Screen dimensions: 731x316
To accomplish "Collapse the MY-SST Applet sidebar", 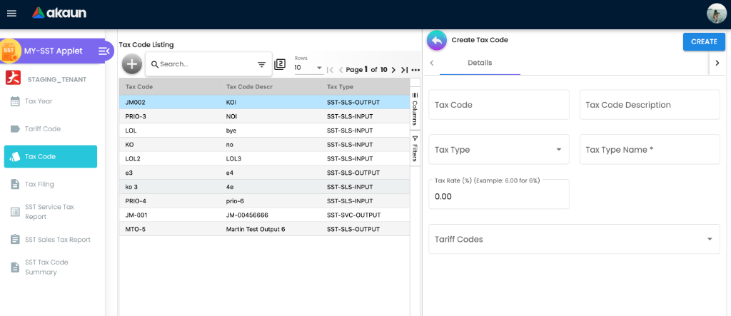I will [x=104, y=51].
